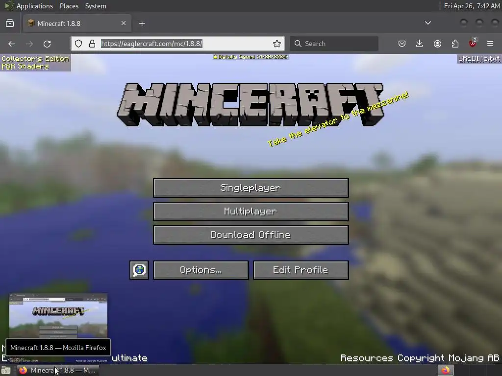Click the forward navigation arrow
The image size is (502, 376).
(x=29, y=44)
